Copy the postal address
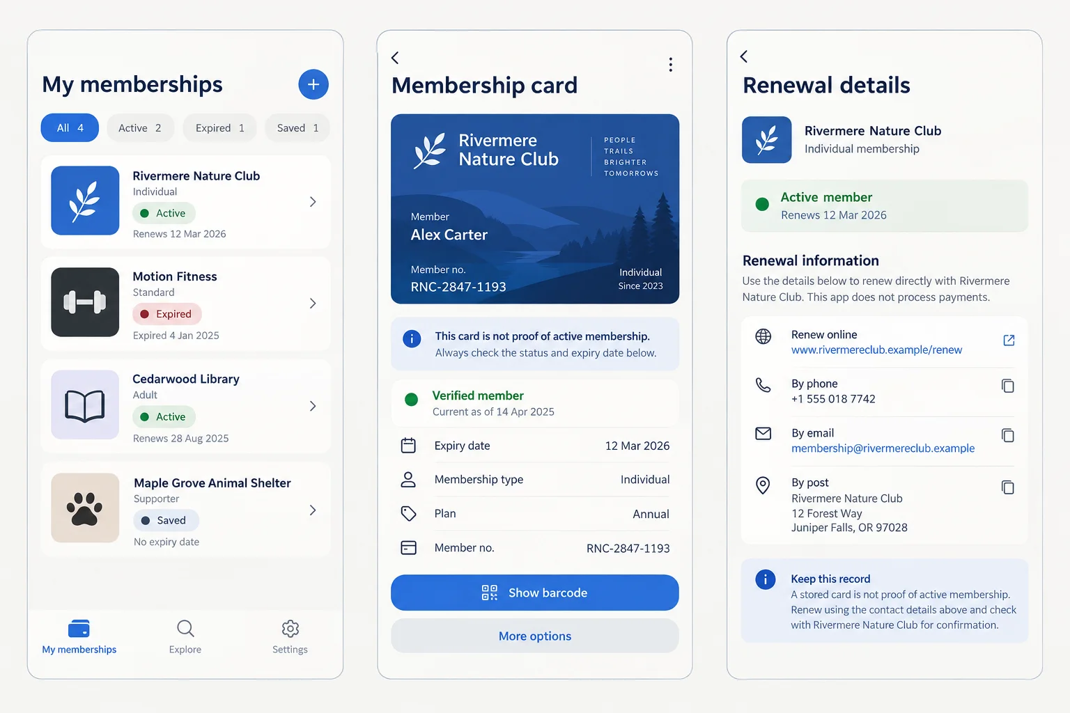Screen dimensions: 1070x713 (x=1008, y=487)
